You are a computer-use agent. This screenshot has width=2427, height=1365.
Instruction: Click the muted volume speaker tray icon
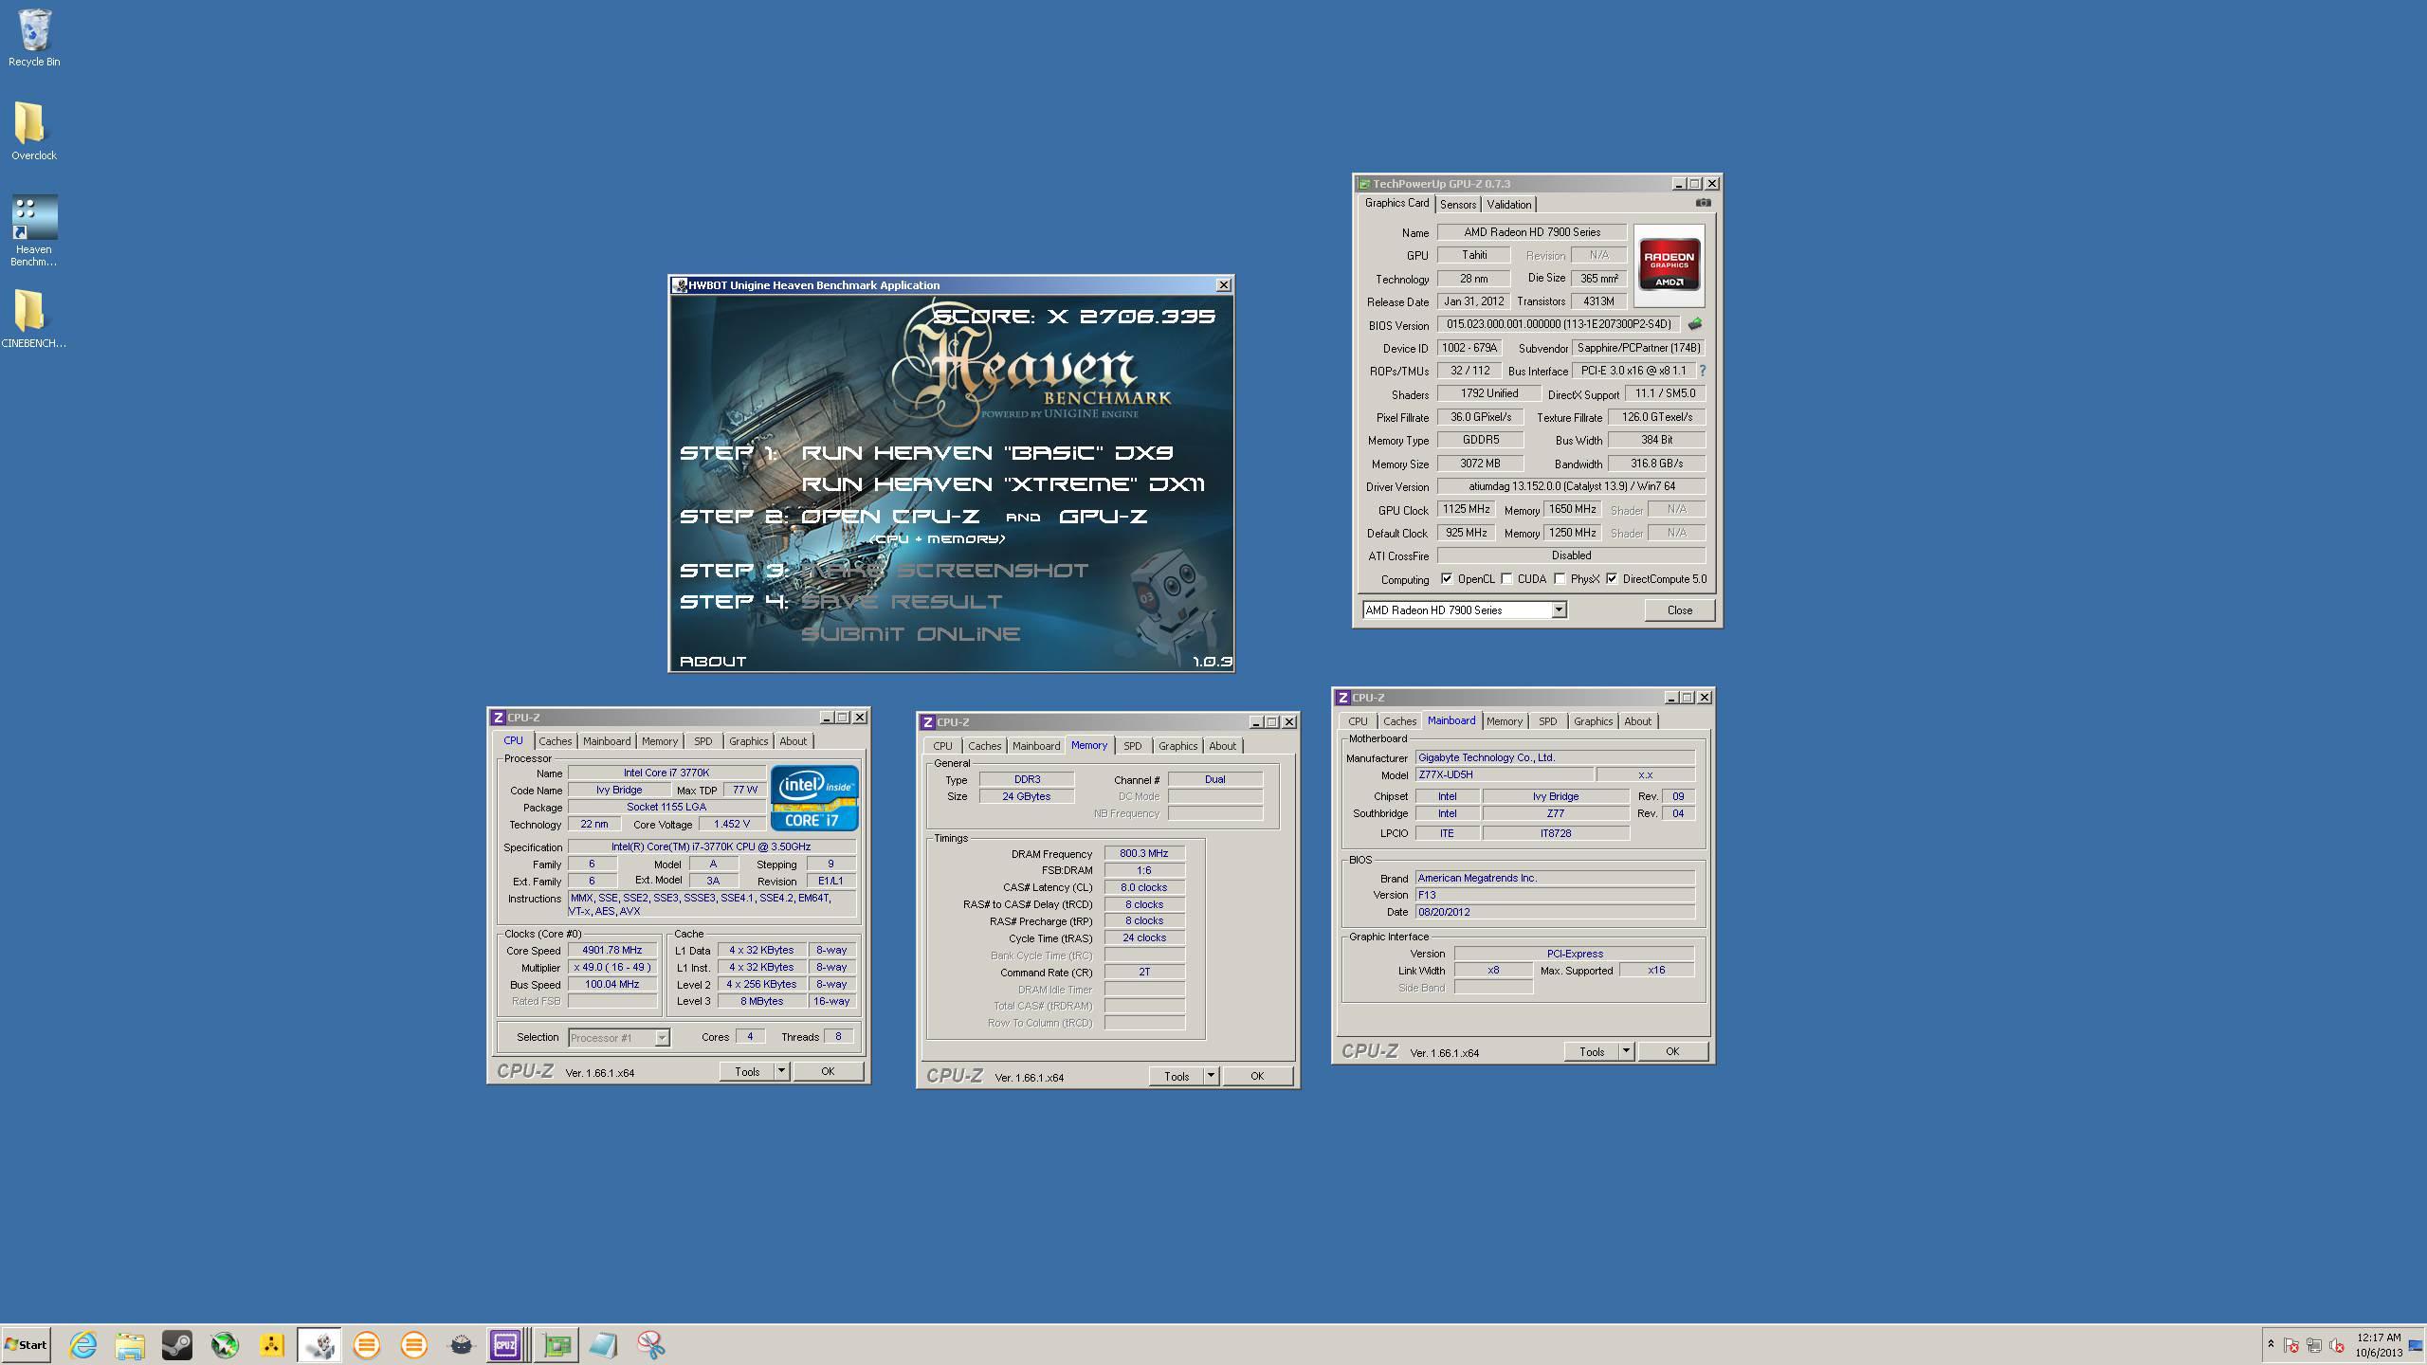point(2337,1345)
